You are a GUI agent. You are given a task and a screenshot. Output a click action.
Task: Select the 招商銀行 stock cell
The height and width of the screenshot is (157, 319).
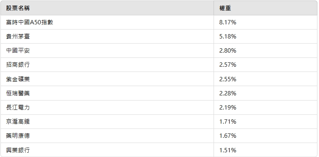(18, 65)
